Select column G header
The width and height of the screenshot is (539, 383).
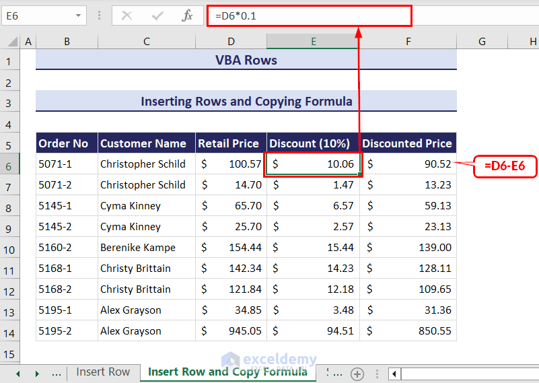pyautogui.click(x=482, y=42)
